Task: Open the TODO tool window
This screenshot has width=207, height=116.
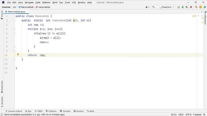Action: click(38, 111)
